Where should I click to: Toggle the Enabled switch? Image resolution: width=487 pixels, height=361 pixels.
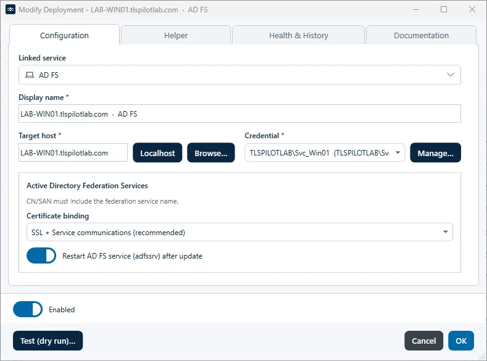tap(28, 309)
